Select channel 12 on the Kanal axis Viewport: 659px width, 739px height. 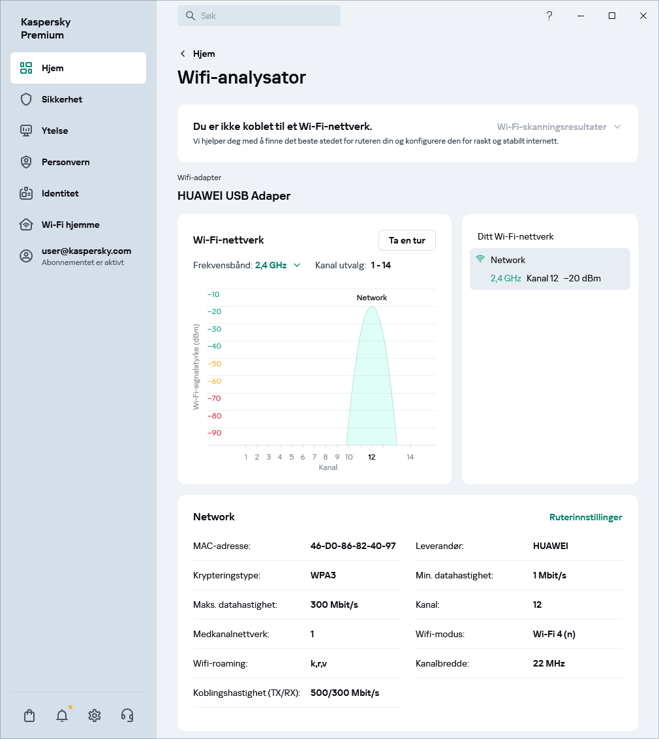point(371,457)
